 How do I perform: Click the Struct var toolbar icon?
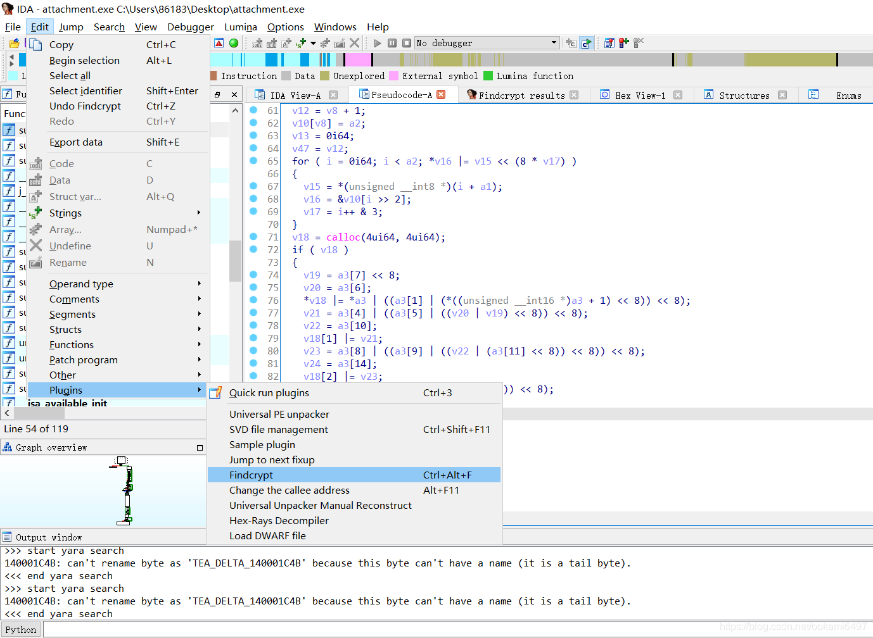286,43
